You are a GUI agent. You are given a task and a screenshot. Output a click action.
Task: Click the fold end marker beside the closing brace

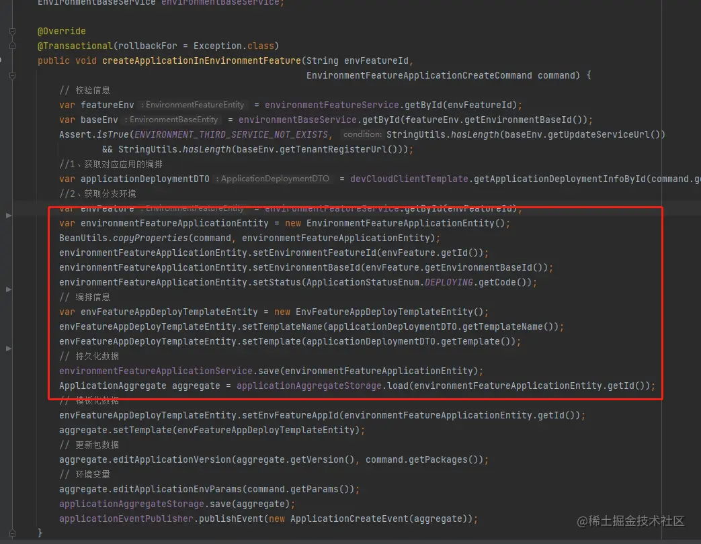[13, 533]
